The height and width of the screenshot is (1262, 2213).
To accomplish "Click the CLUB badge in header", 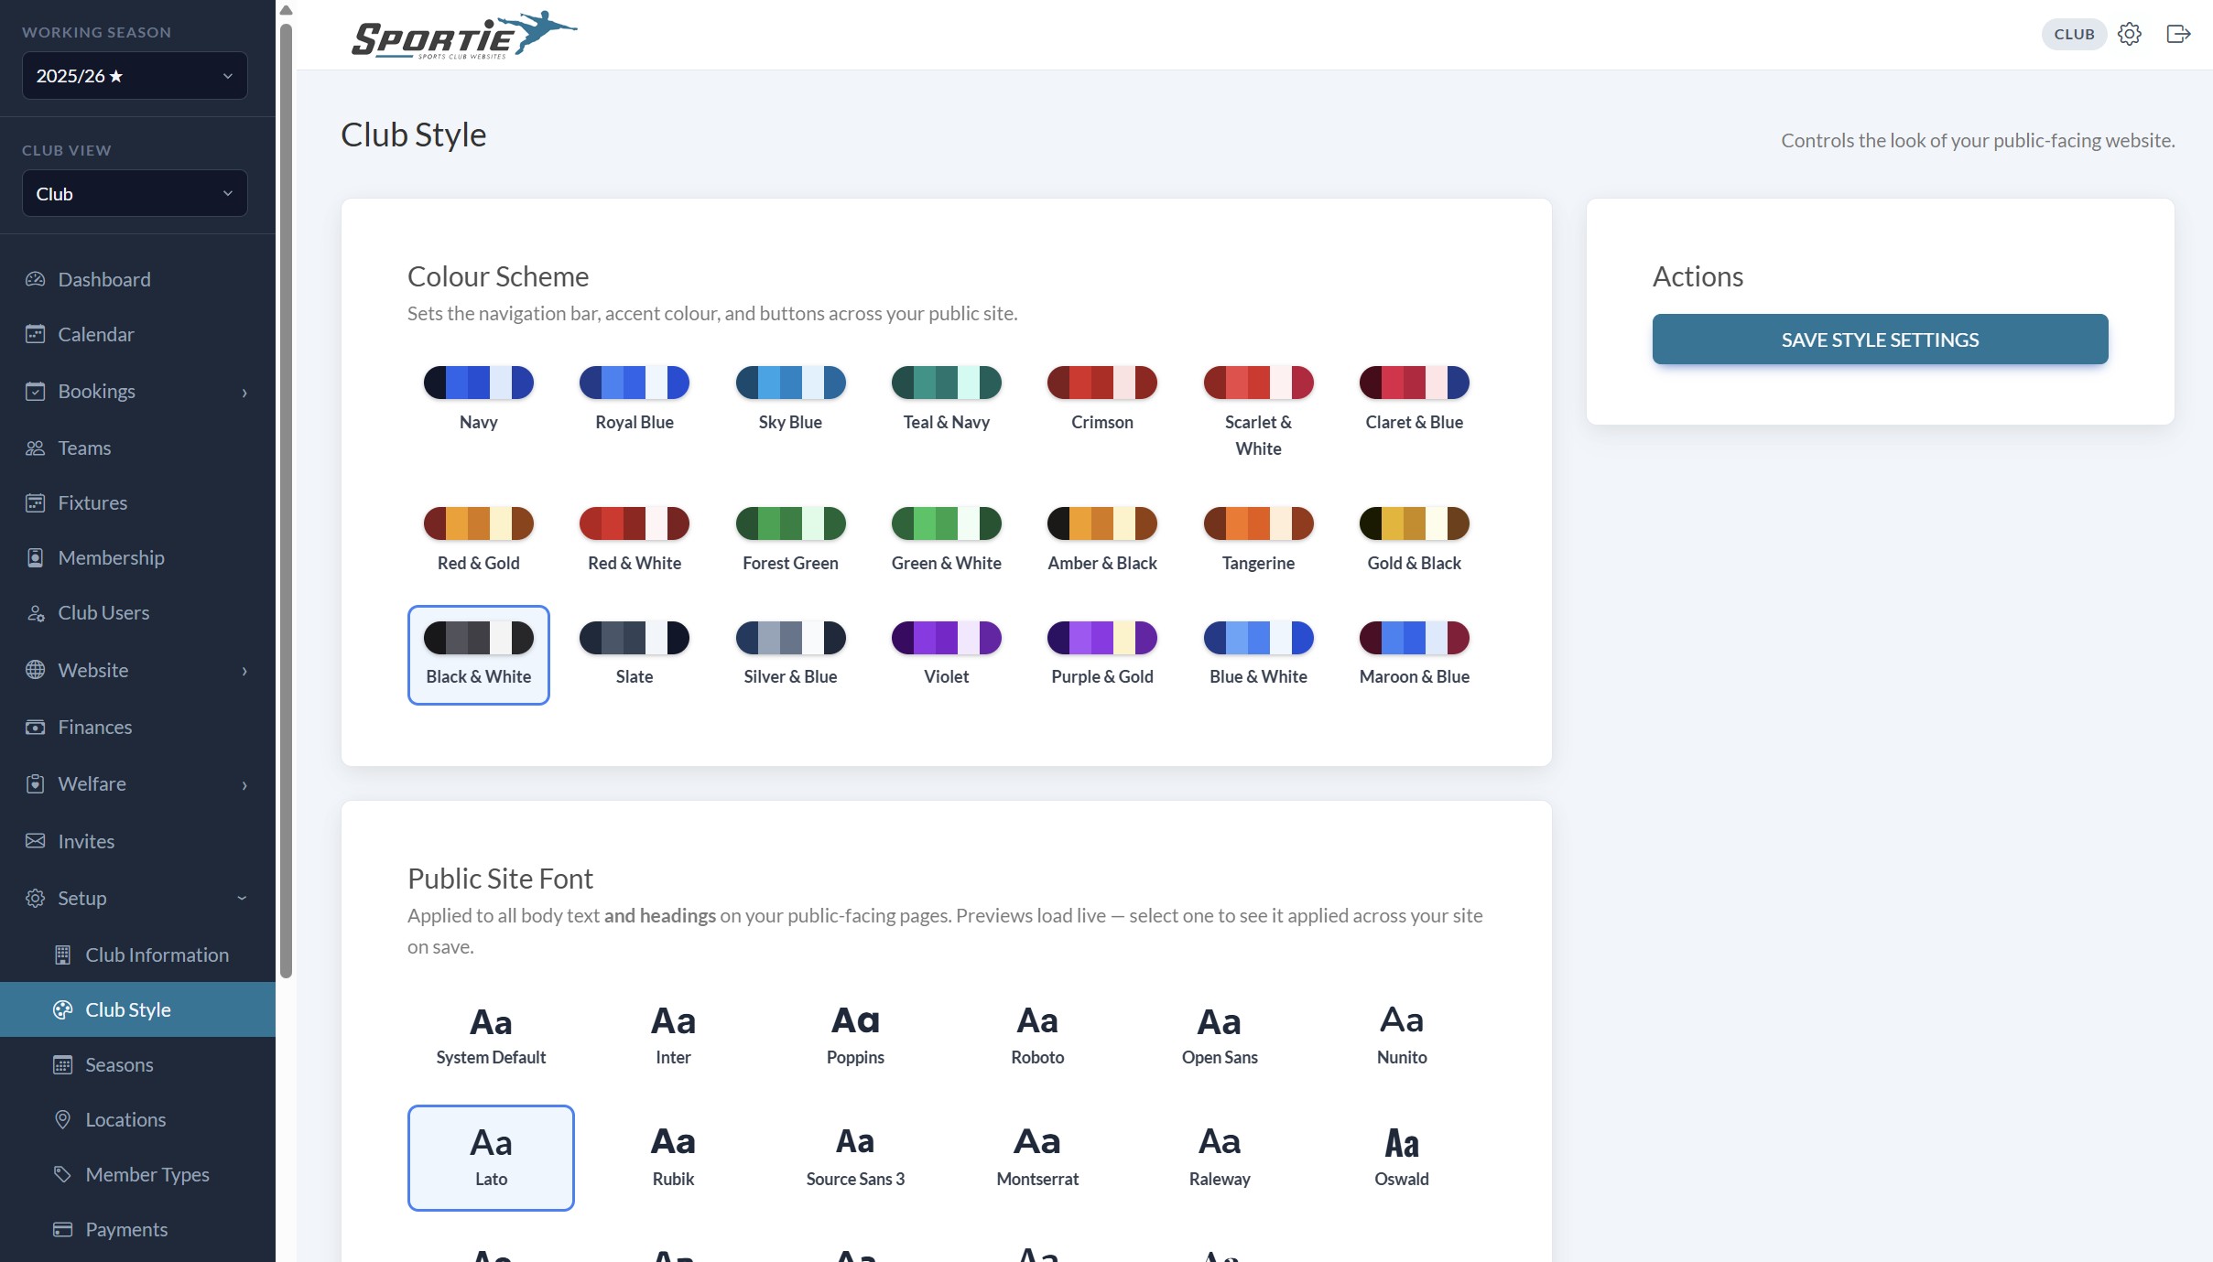I will click(2074, 34).
